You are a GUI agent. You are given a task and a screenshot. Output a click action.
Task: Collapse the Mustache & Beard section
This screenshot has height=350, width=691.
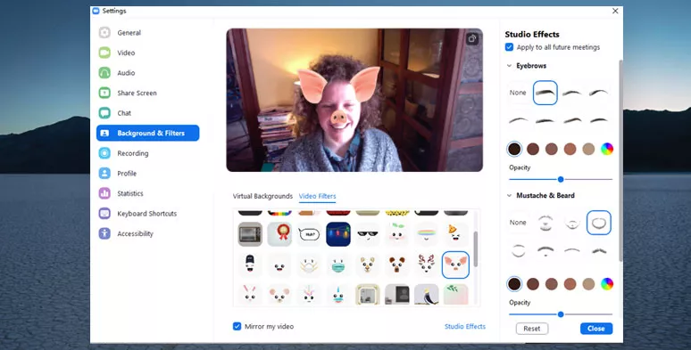tap(510, 196)
